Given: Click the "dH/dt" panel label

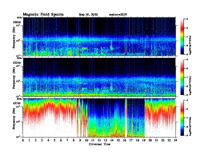Looking at the screenshot, I should 17,22.
